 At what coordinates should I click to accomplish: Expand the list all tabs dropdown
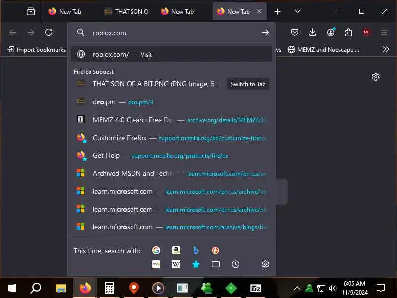tap(298, 11)
